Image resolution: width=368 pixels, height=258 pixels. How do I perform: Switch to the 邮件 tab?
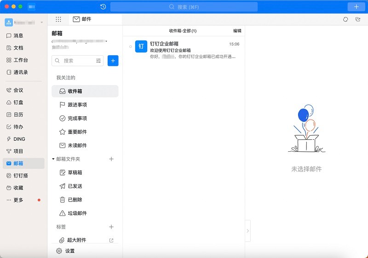tap(82, 19)
